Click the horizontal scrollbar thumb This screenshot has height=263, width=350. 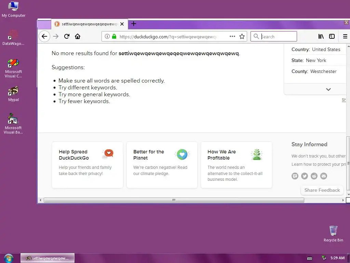coord(174,200)
